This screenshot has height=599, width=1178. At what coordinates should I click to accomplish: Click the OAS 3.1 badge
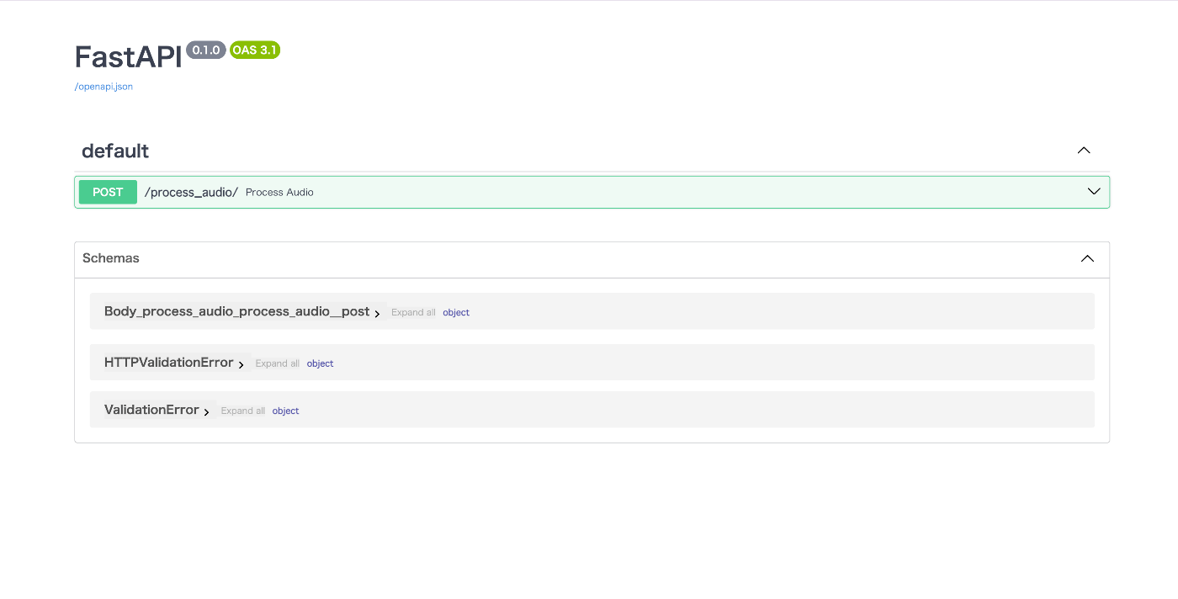[255, 50]
